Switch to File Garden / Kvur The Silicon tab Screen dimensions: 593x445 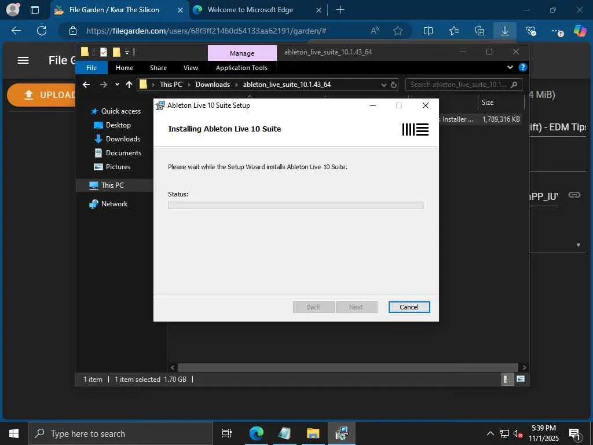tap(114, 10)
